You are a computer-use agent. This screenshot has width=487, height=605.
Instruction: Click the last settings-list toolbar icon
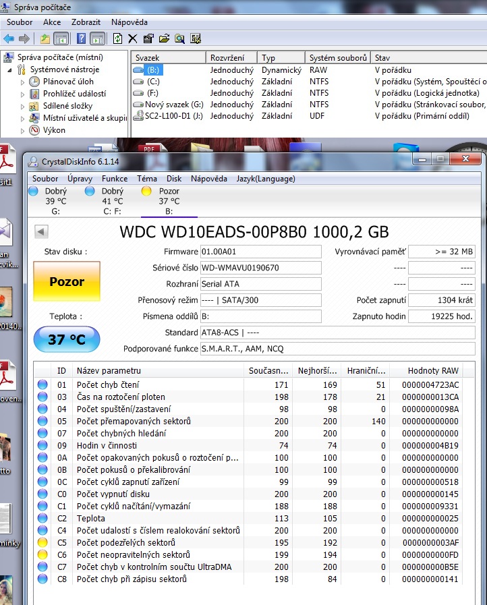coord(195,38)
